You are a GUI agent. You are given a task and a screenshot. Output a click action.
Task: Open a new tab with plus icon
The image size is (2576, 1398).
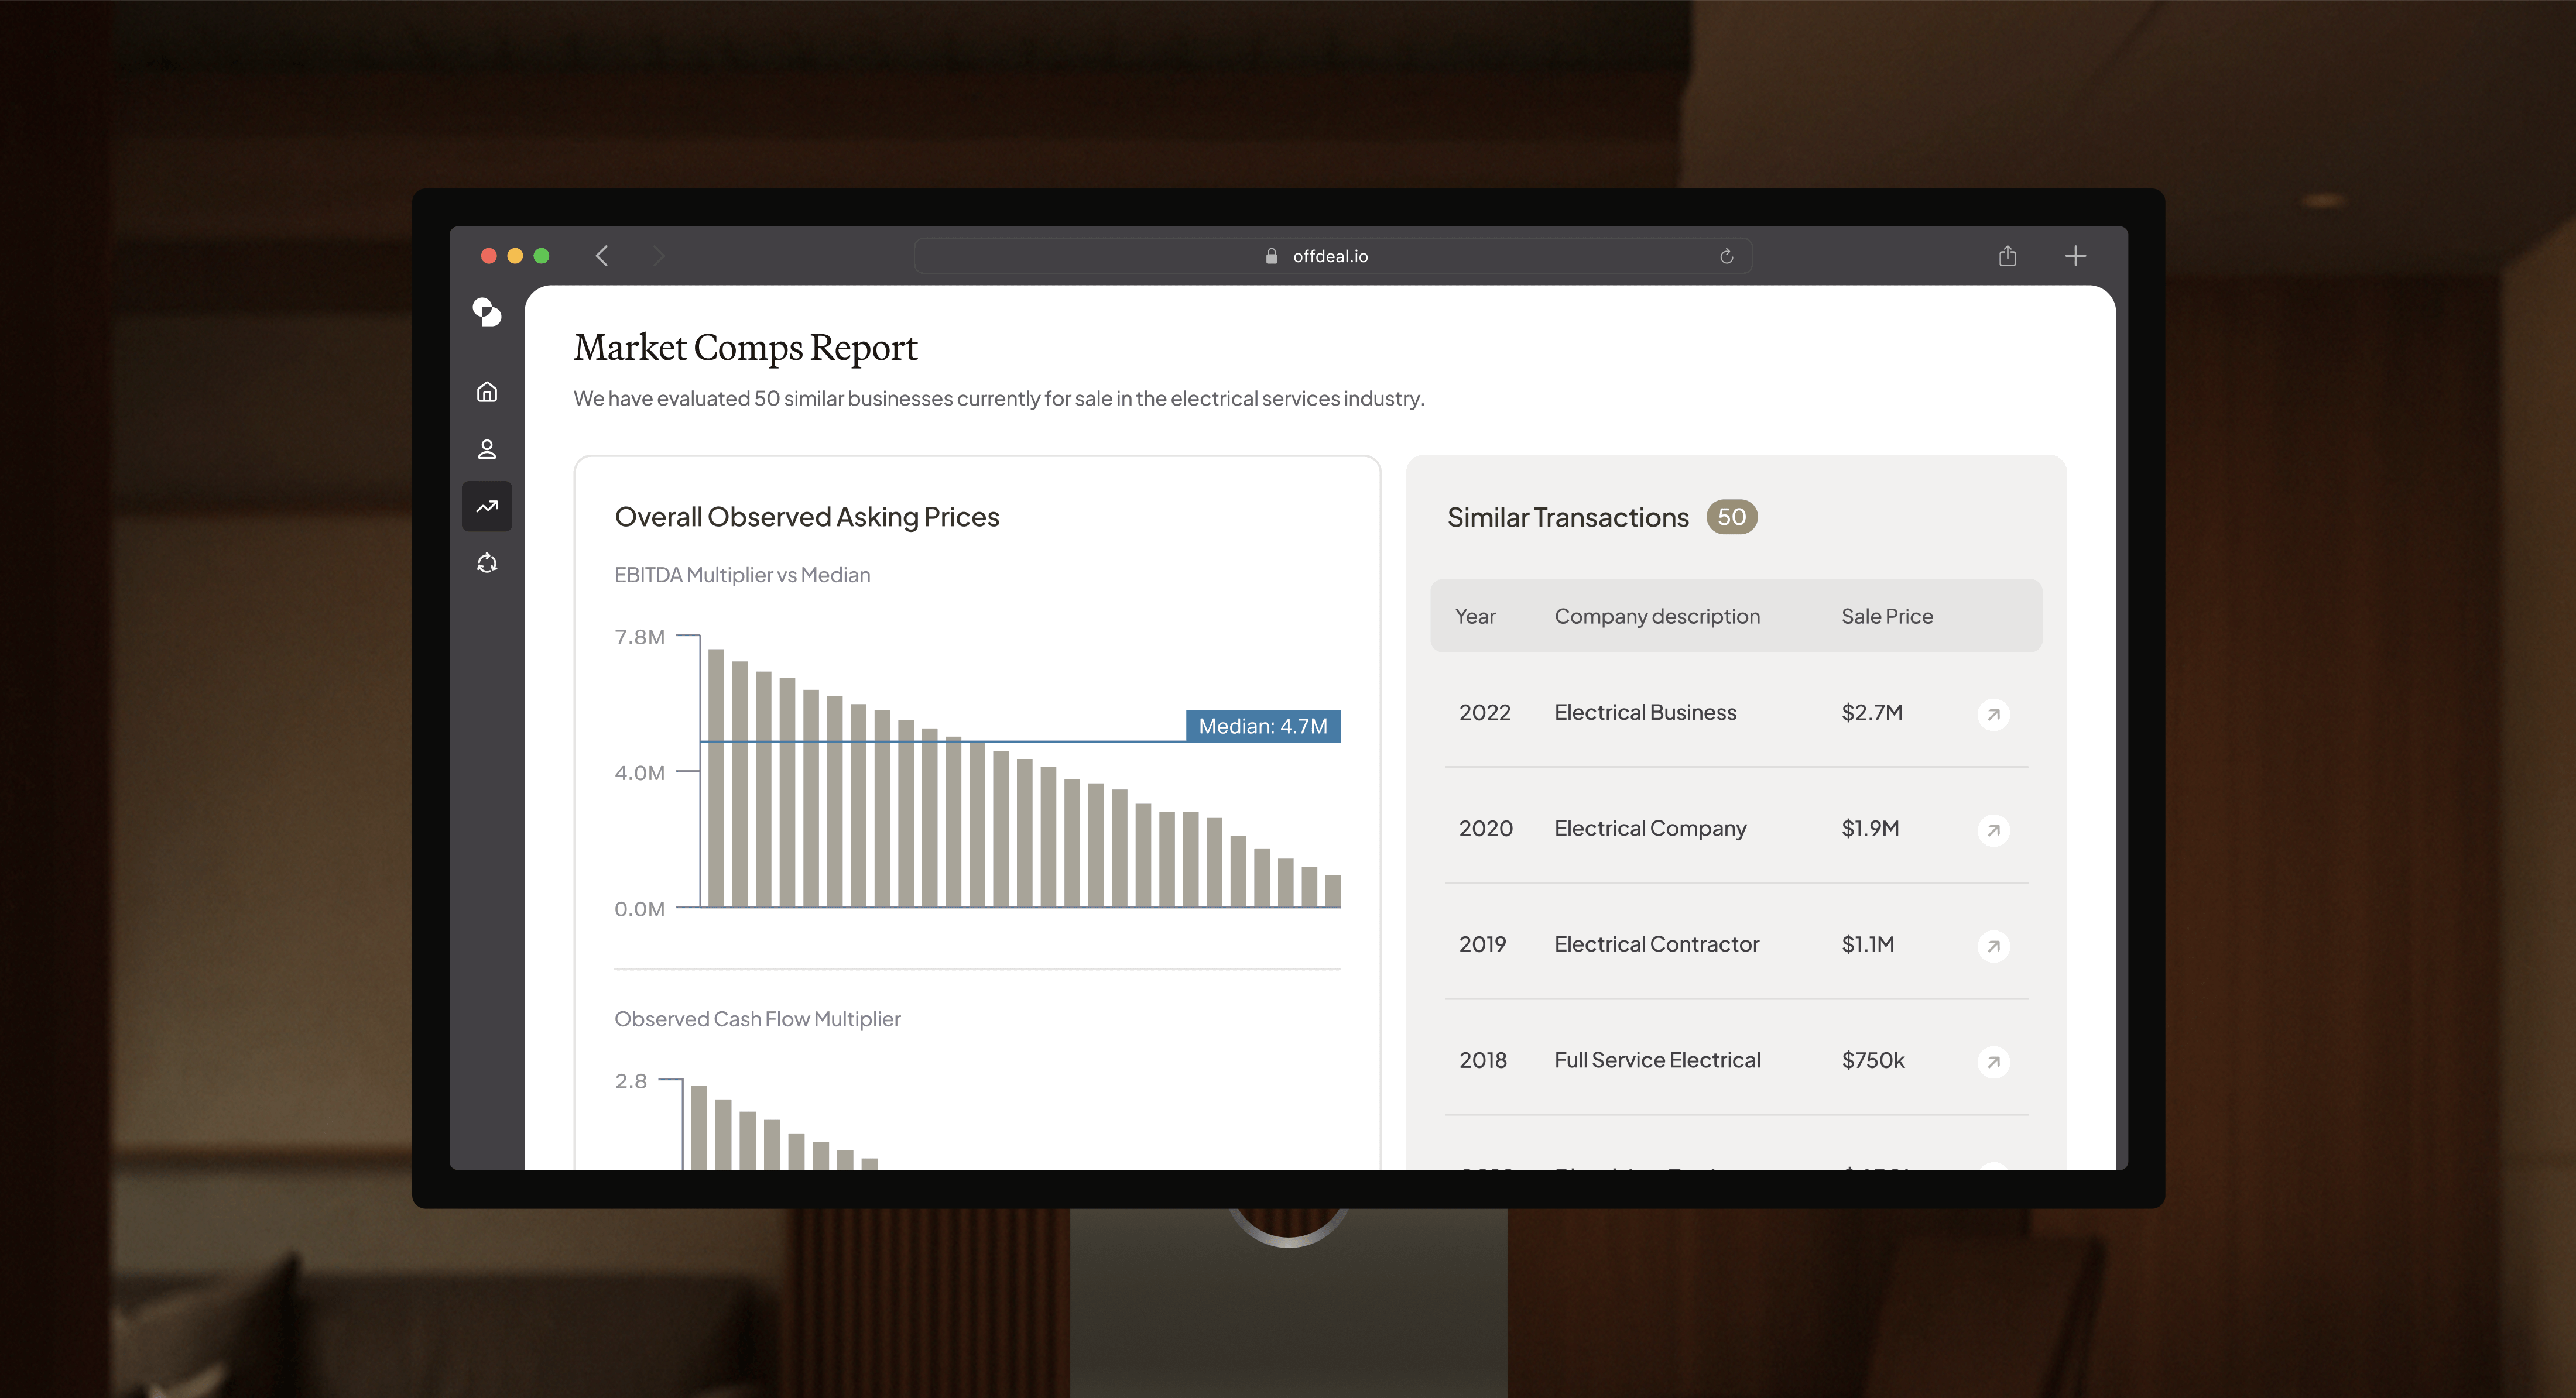(x=2075, y=256)
